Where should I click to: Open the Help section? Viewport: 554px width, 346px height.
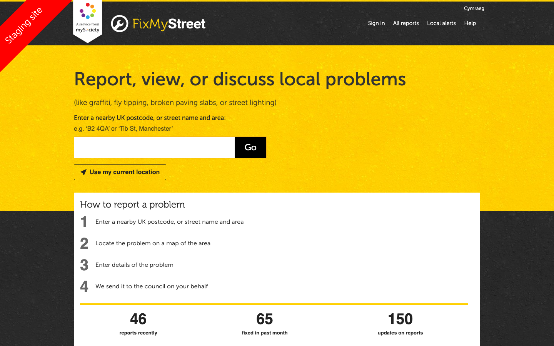[470, 23]
